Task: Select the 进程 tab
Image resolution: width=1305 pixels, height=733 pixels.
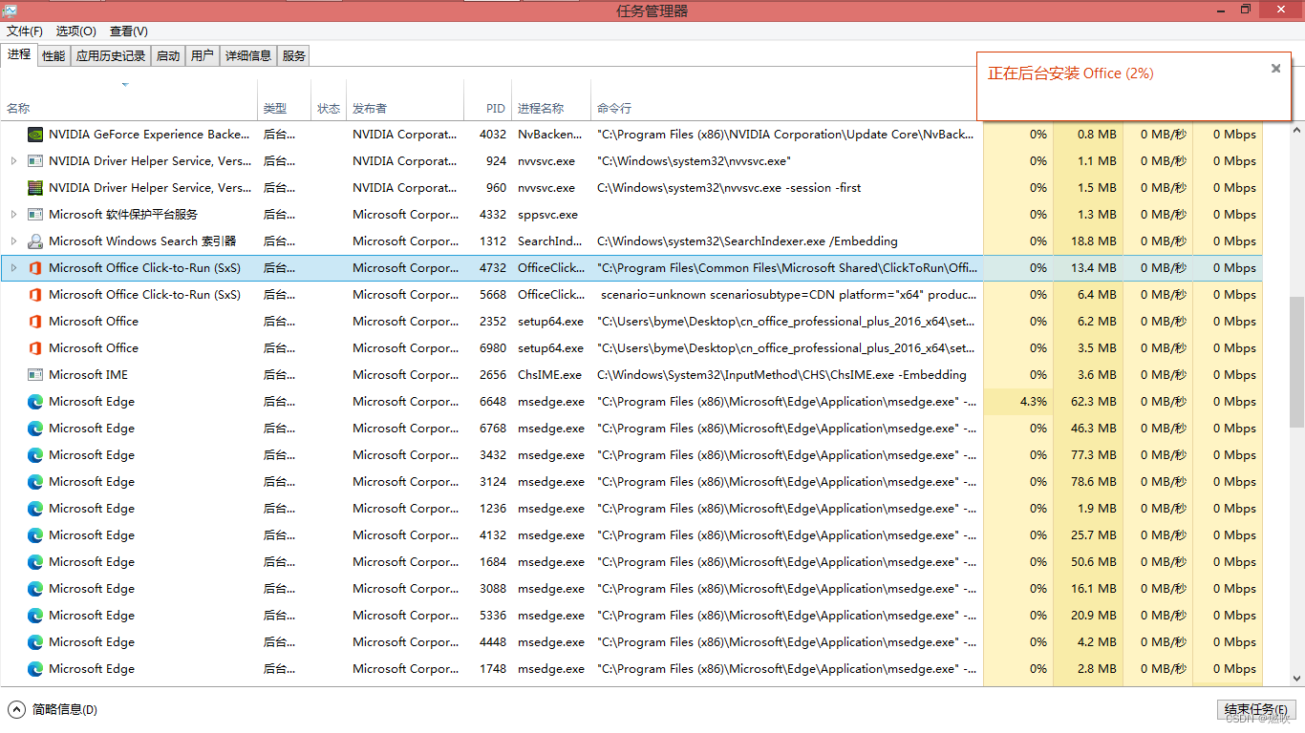Action: point(19,54)
